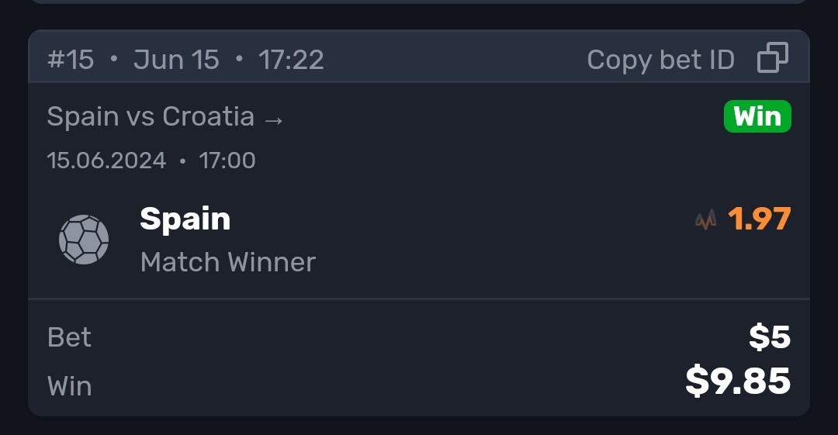Click the $5 bet amount
Image resolution: width=838 pixels, height=435 pixels.
click(x=770, y=337)
